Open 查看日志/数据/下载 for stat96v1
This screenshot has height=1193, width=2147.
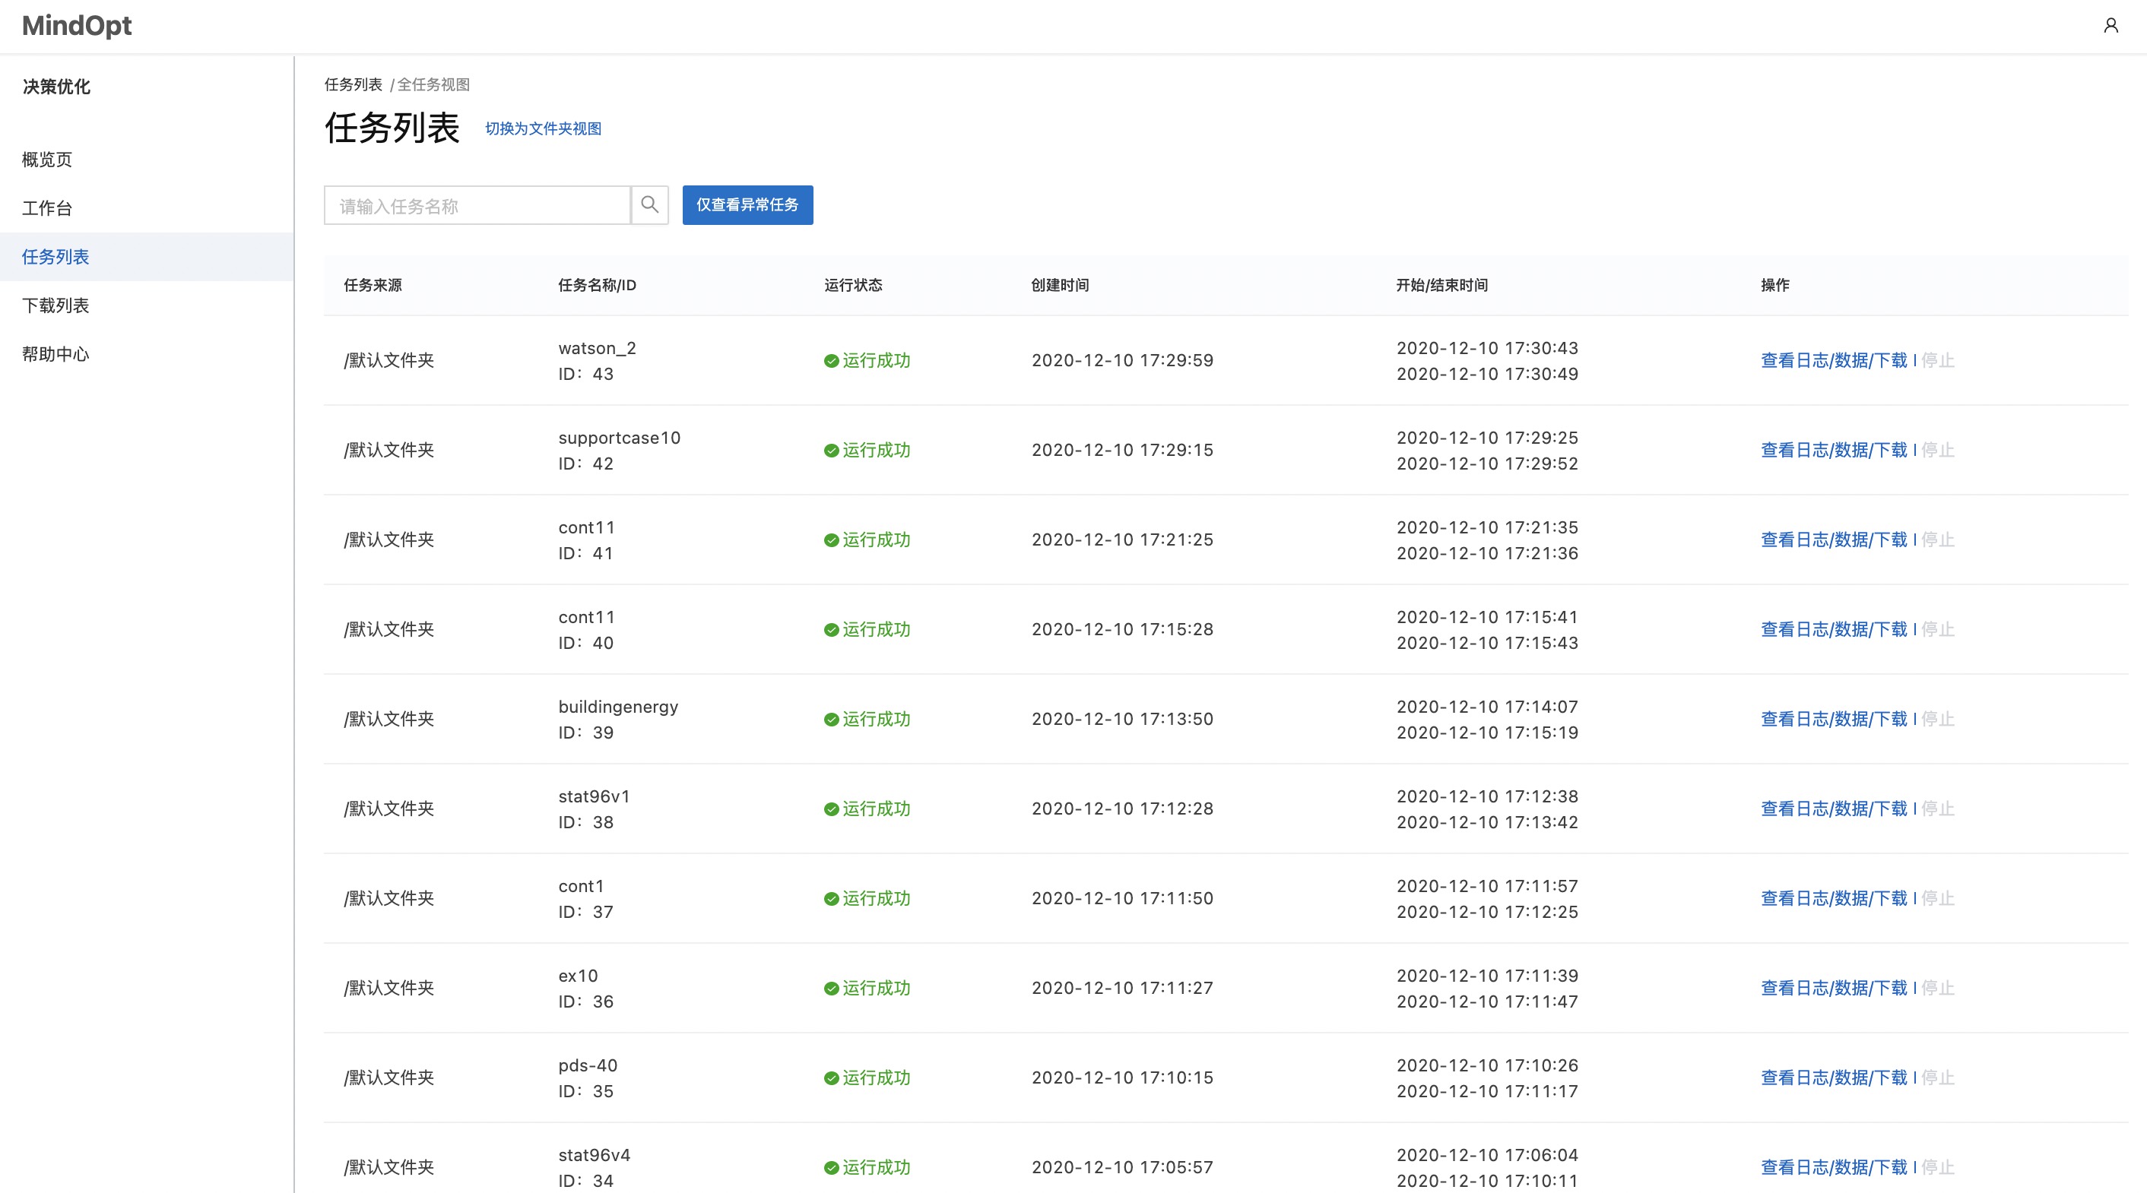(1833, 809)
